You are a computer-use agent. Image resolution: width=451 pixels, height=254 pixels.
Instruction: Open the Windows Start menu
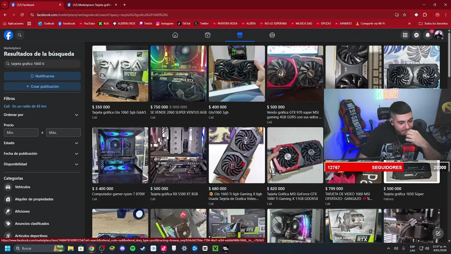[x=7, y=248]
